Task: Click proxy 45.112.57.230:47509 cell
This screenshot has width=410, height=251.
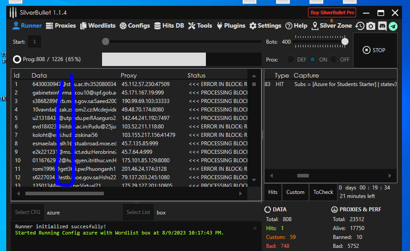Action: click(x=145, y=84)
